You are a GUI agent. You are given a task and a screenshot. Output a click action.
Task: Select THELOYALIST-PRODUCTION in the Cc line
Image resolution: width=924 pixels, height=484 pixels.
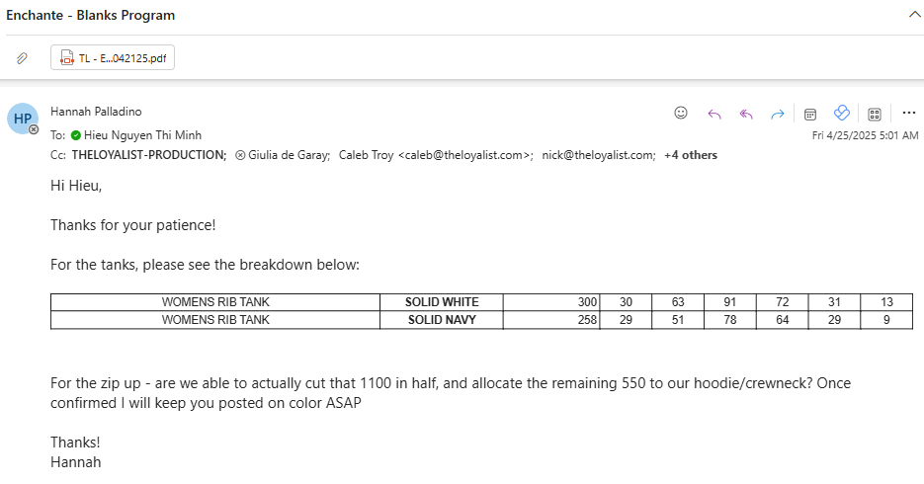click(x=149, y=155)
